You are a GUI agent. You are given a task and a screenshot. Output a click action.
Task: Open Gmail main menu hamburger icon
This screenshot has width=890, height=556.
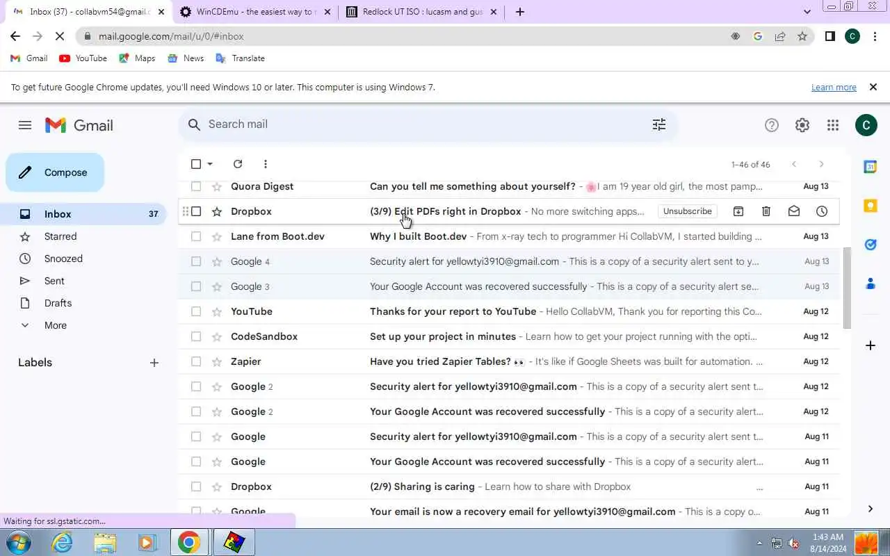tap(25, 125)
